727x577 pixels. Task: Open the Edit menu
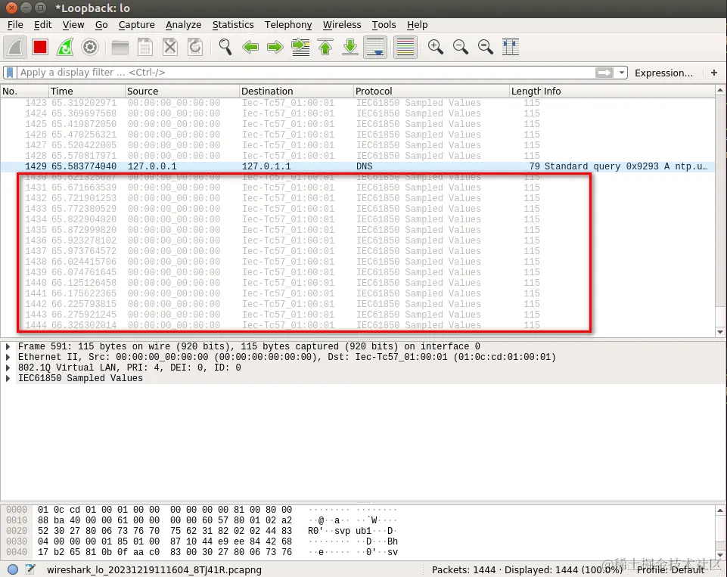[x=42, y=25]
